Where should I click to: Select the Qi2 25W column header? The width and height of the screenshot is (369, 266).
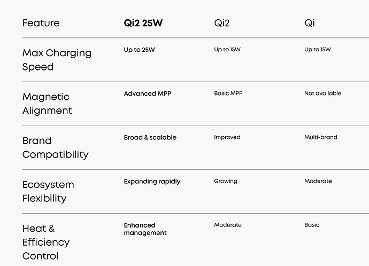(x=144, y=23)
